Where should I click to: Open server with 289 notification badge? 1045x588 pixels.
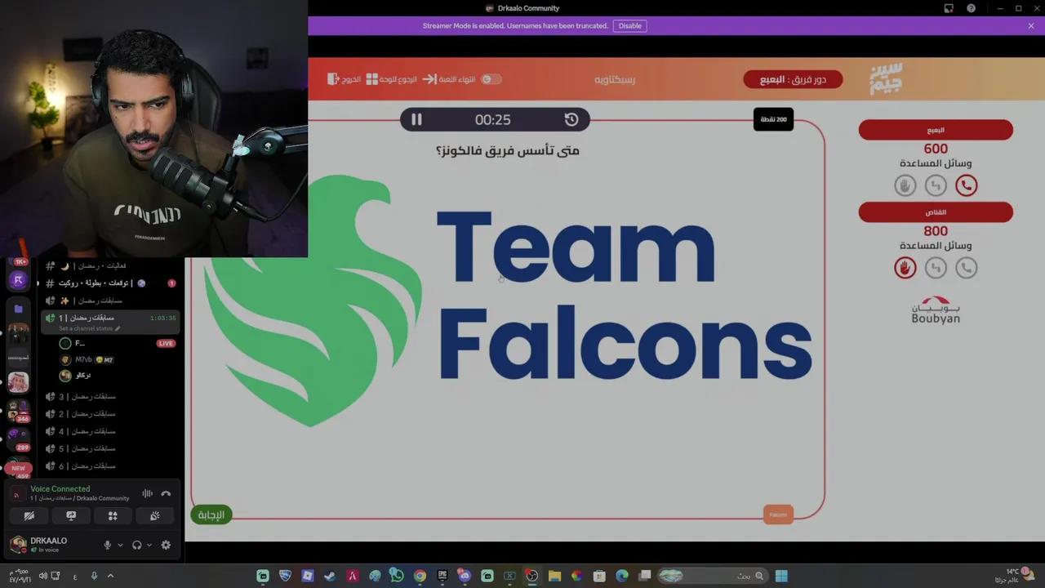click(18, 438)
